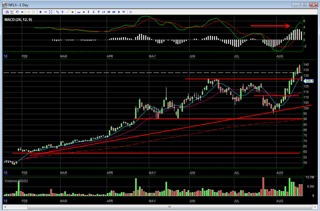The image size is (320, 211).
Task: Select the line drawing tool
Action: click(x=67, y=12)
